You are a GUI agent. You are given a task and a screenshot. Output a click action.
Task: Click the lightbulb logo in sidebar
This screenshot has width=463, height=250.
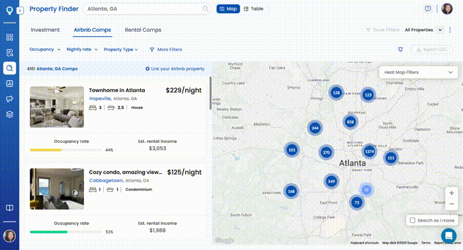click(x=9, y=11)
